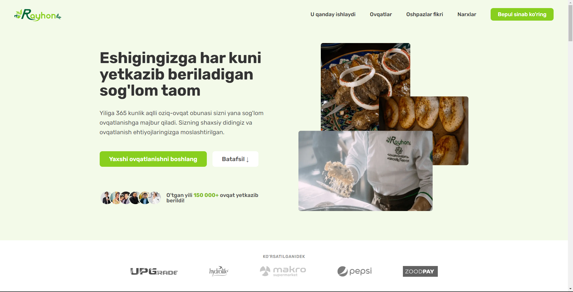Image resolution: width=573 pixels, height=292 pixels.
Task: Select the makro supermarket logo
Action: tap(283, 271)
